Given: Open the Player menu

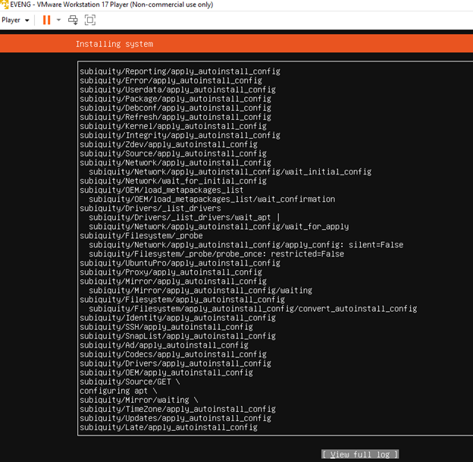Looking at the screenshot, I should pyautogui.click(x=11, y=20).
